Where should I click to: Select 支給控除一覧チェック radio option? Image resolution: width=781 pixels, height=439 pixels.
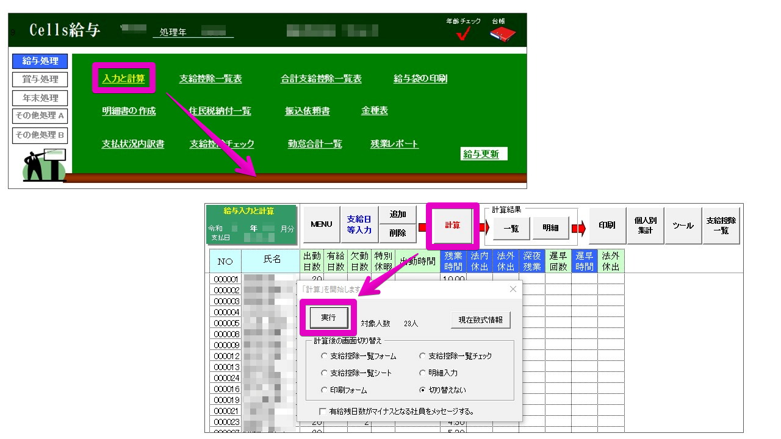click(x=455, y=356)
